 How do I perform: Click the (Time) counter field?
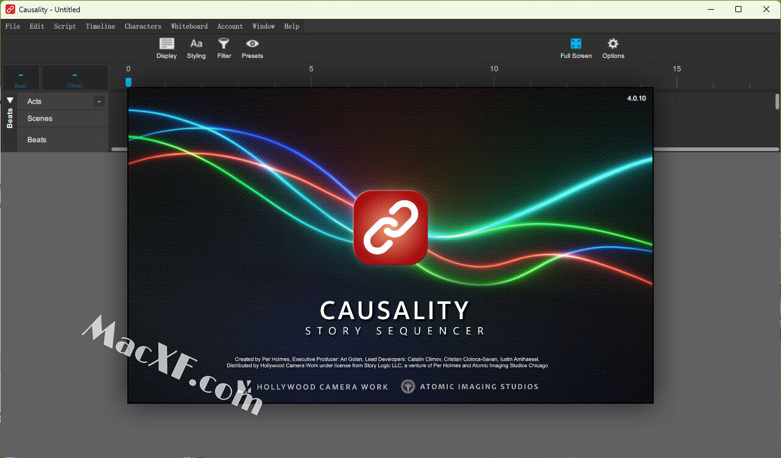(75, 78)
